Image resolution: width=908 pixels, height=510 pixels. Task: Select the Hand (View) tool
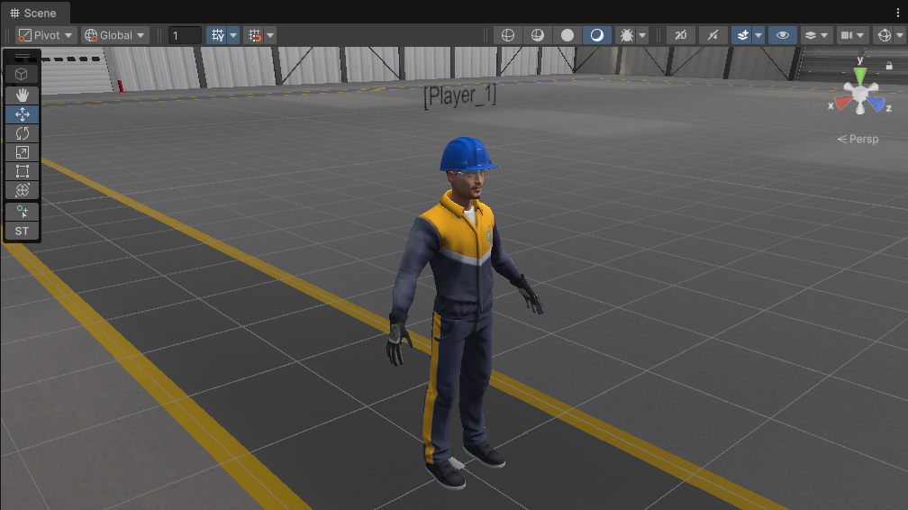point(23,95)
